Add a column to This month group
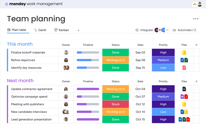This screenshot has height=131, width=206. point(196,45)
